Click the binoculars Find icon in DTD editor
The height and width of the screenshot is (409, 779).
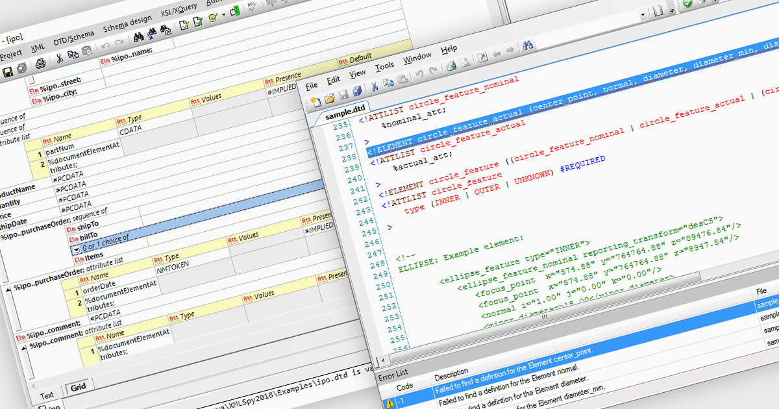point(528,45)
